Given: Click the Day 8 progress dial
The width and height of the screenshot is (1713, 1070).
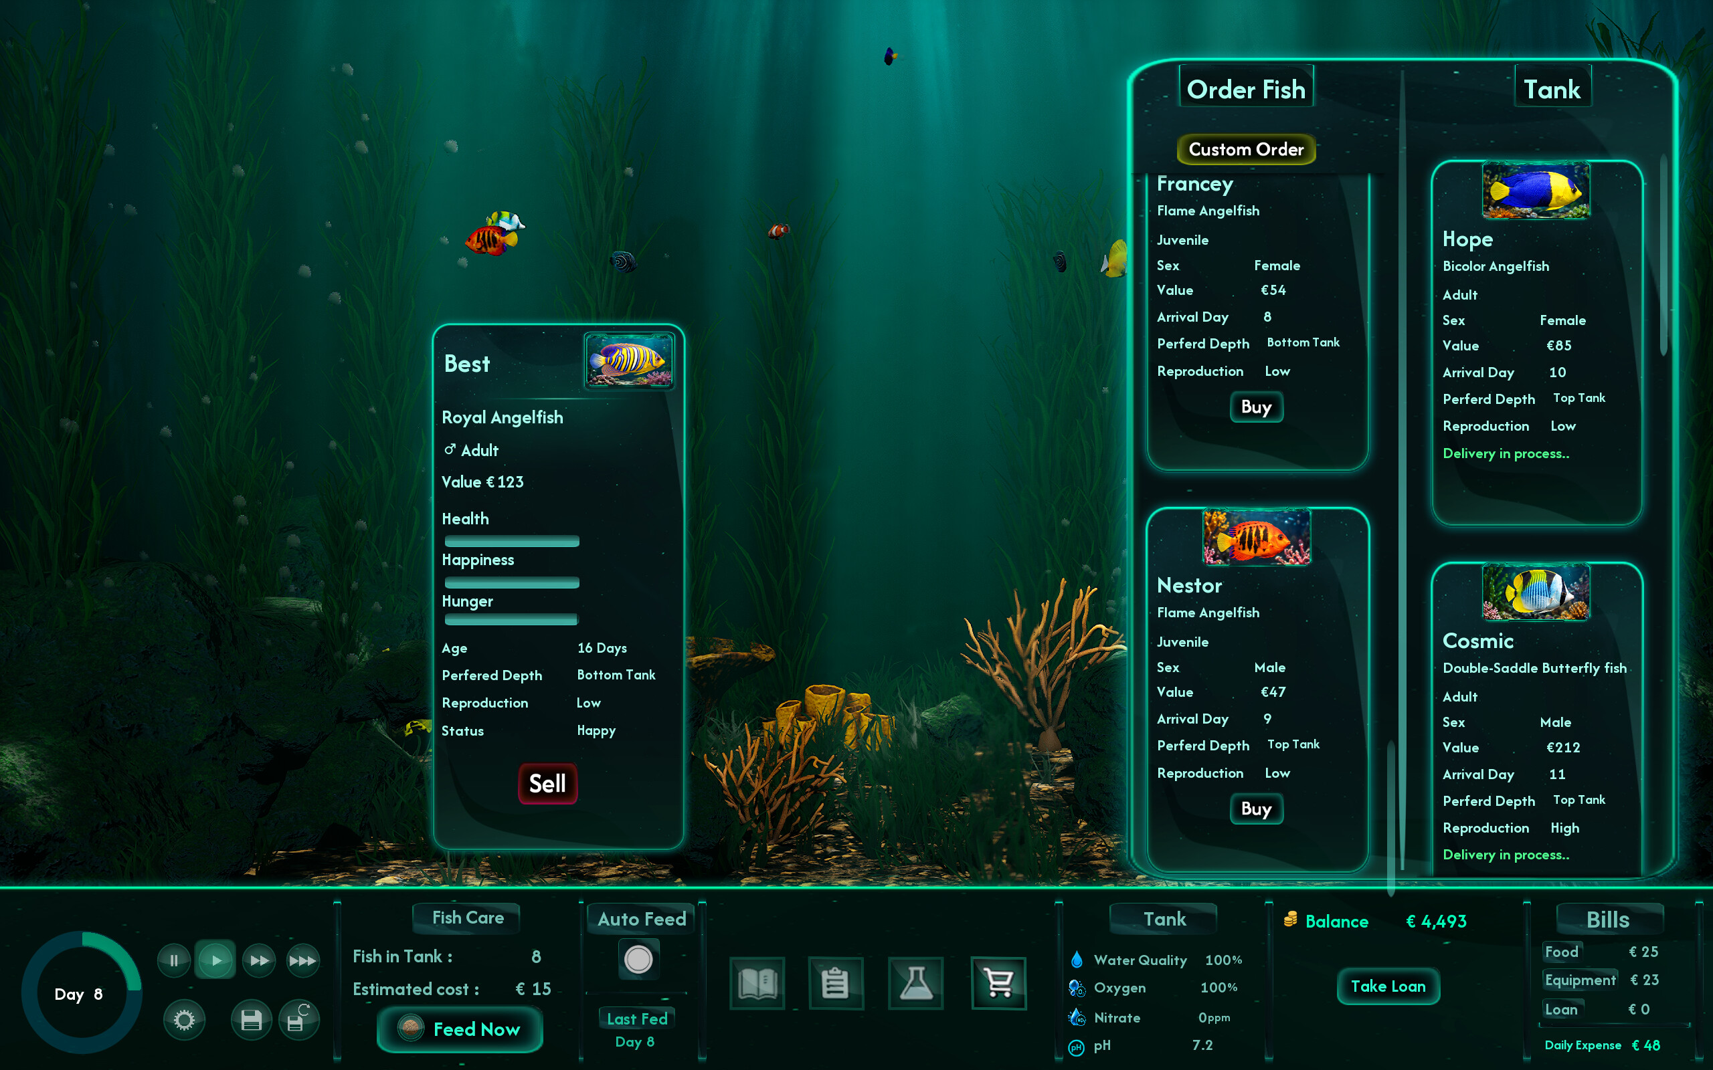Looking at the screenshot, I should point(82,993).
